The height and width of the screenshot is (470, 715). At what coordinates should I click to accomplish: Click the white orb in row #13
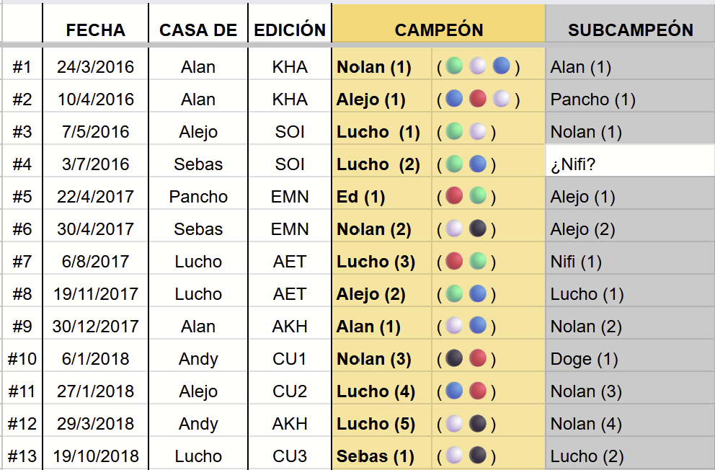tap(453, 455)
